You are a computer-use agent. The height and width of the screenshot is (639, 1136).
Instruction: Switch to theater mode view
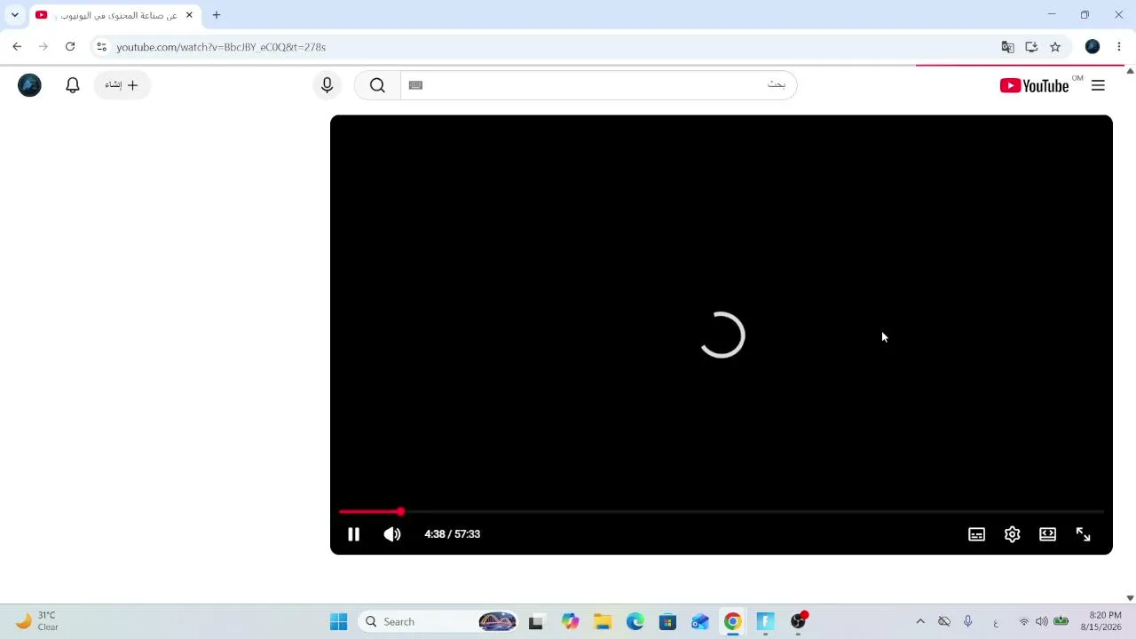[x=1047, y=534]
